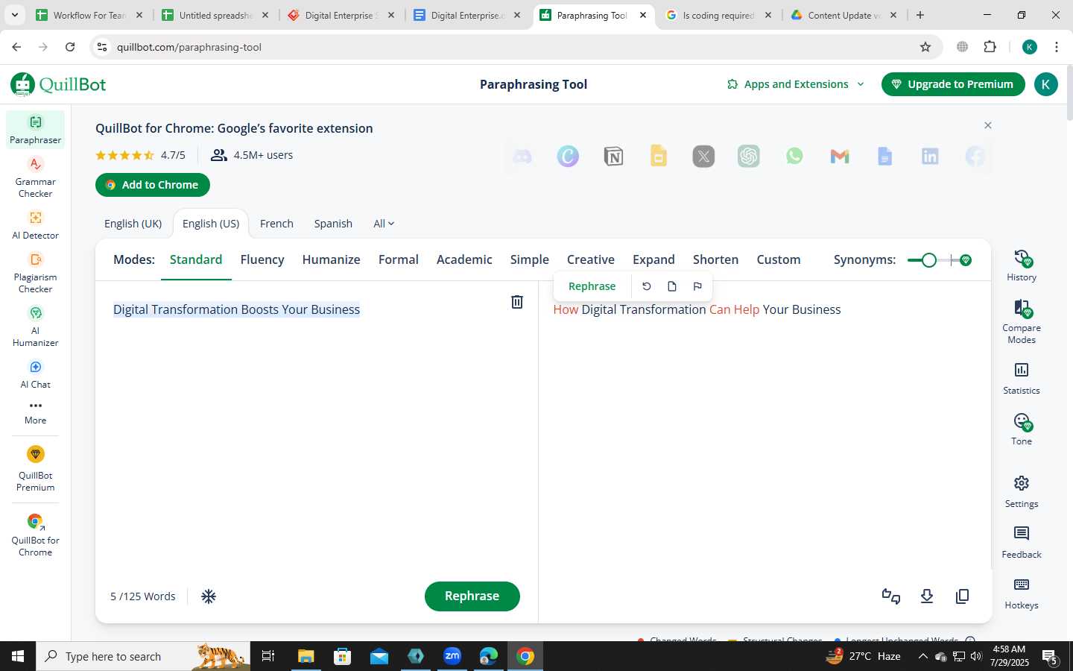Screen dimensions: 1073x671
Task: Switch to Fluency mode
Action: (x=262, y=259)
